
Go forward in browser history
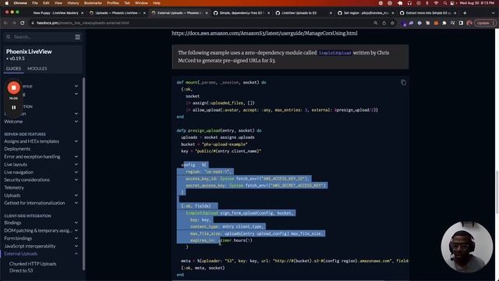(14, 23)
